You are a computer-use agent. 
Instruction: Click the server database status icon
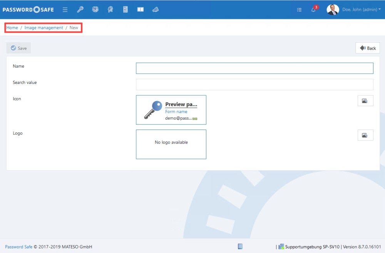[x=281, y=246]
